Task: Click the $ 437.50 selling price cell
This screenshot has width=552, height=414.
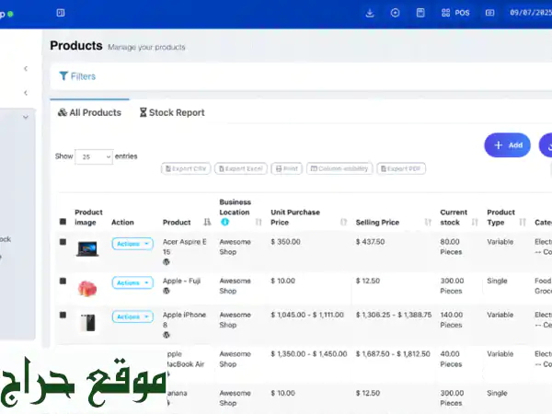Action: [370, 242]
